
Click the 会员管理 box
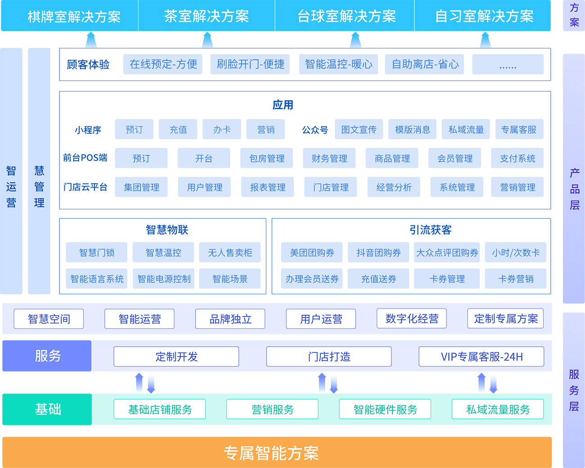455,158
